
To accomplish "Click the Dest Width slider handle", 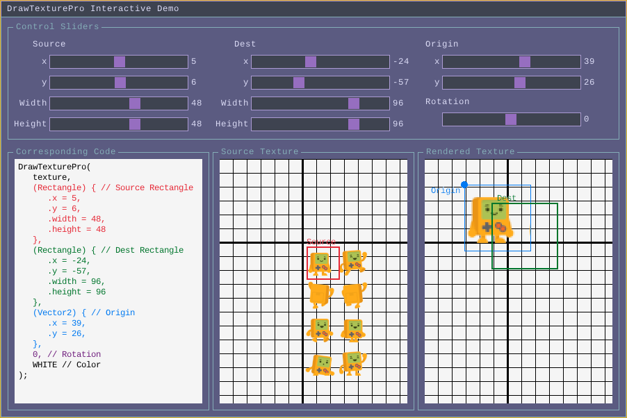I will click(354, 103).
